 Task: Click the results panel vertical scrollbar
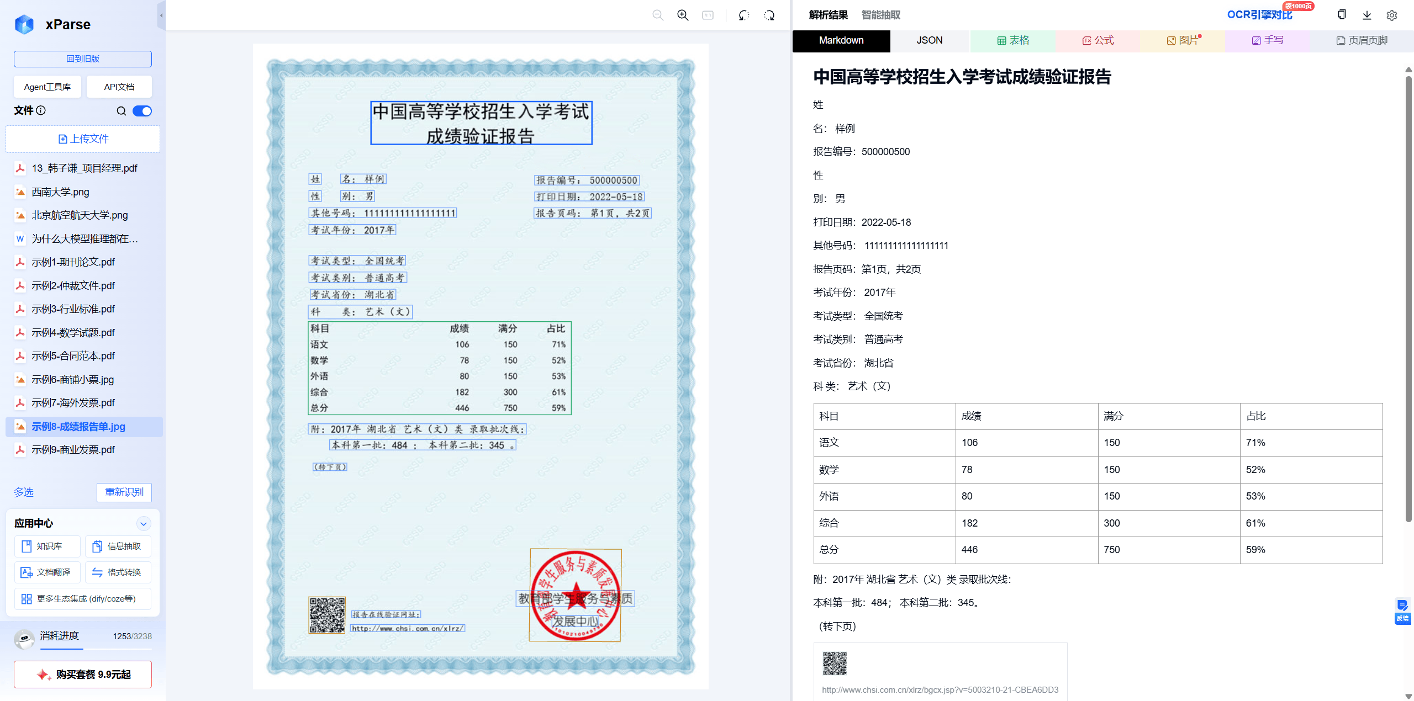pos(1408,298)
